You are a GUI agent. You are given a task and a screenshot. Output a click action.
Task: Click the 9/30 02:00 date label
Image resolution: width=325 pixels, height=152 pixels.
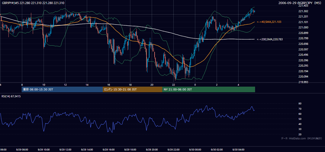click(x=217, y=150)
